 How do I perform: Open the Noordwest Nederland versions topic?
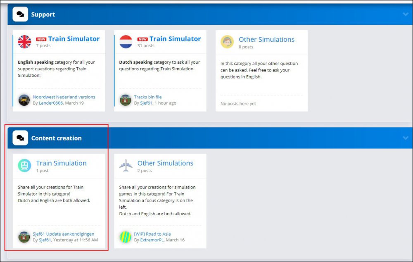tap(64, 97)
